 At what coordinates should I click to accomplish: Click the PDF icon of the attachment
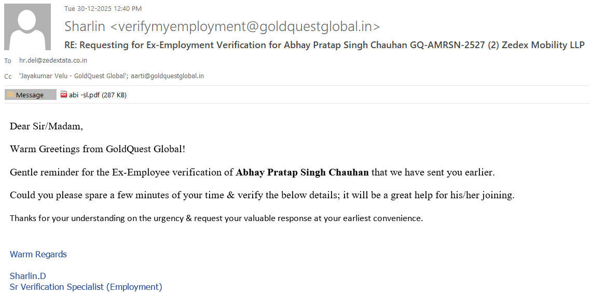(64, 95)
